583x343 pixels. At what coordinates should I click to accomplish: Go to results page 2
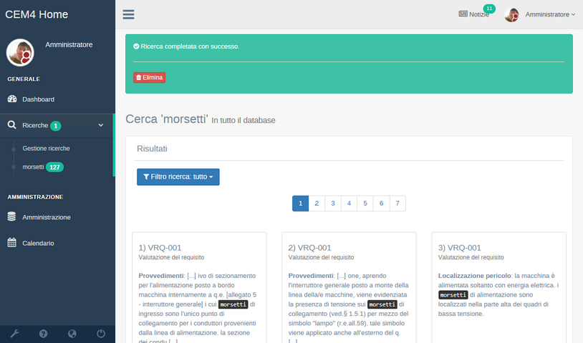pyautogui.click(x=317, y=204)
